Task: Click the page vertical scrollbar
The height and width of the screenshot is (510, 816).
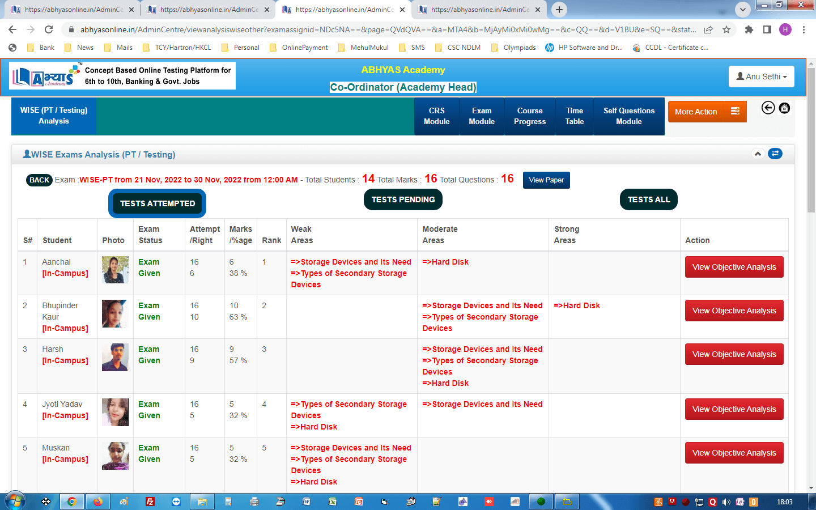Action: coord(811,170)
